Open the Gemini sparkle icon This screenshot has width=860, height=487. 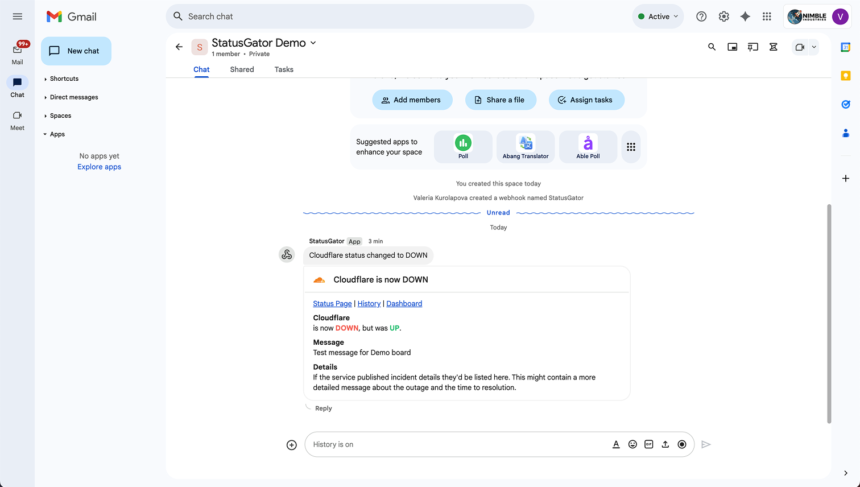click(x=745, y=16)
